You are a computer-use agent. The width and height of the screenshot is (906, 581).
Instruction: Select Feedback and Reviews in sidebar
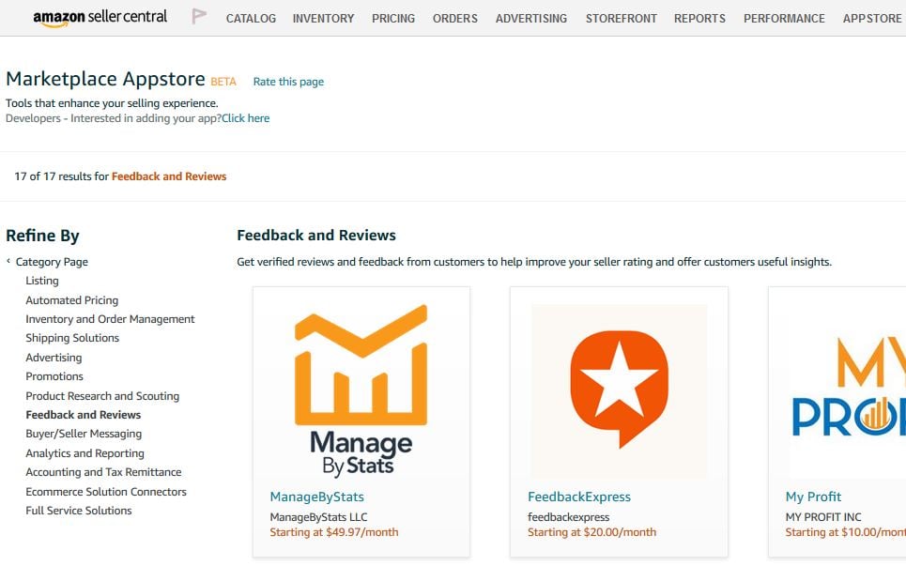click(84, 415)
